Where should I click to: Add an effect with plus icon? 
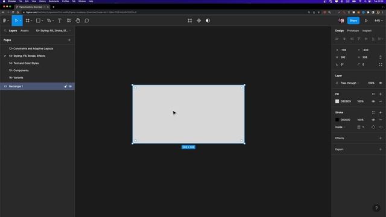381,138
